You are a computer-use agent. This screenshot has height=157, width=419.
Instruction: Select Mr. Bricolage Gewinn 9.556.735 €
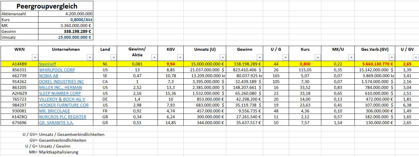click(245, 111)
